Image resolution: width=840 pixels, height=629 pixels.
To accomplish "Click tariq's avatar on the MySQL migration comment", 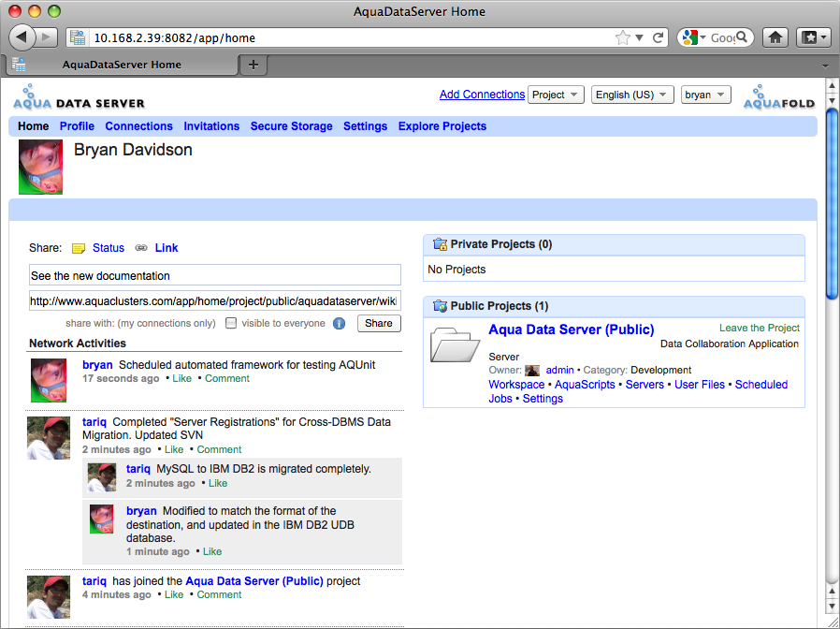I will (x=102, y=477).
